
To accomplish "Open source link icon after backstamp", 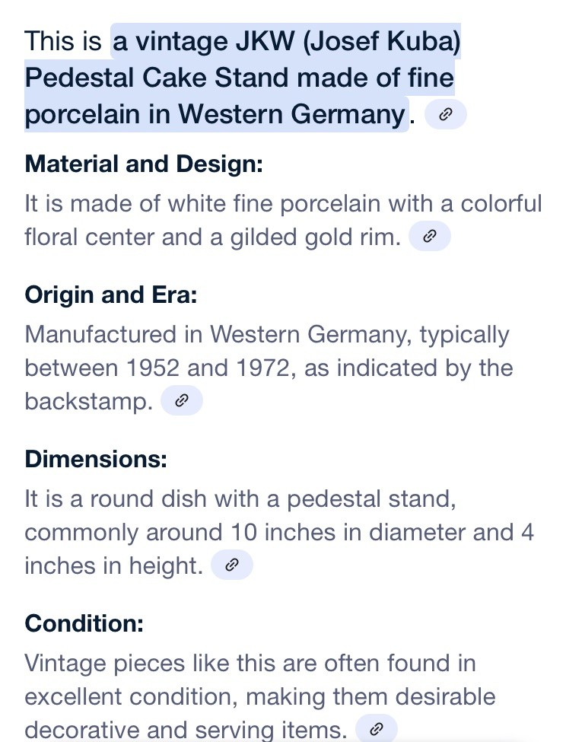I will click(182, 401).
